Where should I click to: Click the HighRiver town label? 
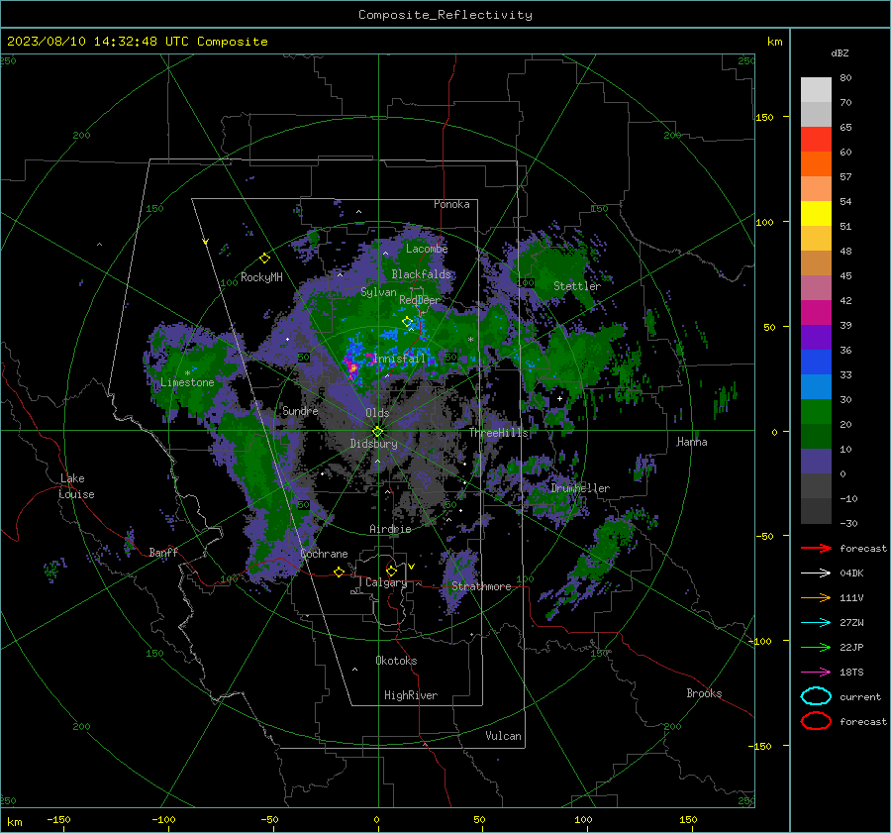tap(411, 695)
